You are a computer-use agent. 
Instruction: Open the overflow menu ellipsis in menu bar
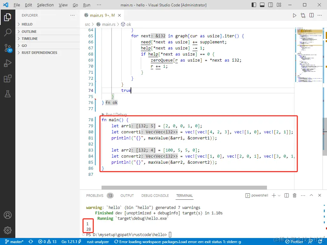pyautogui.click(x=99, y=5)
